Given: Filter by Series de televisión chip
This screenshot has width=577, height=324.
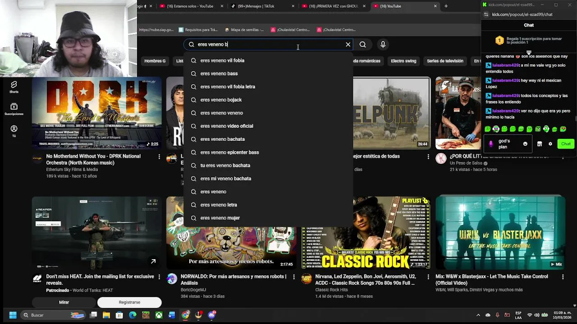Looking at the screenshot, I should coord(445,61).
